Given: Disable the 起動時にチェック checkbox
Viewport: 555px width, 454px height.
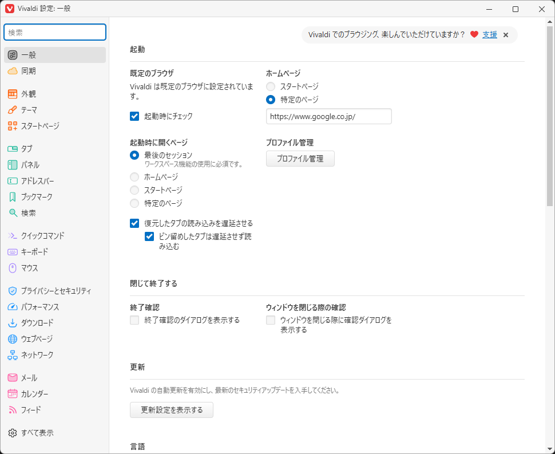Looking at the screenshot, I should point(134,116).
